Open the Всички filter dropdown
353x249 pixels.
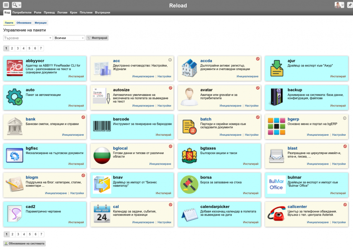pyautogui.click(x=83, y=38)
